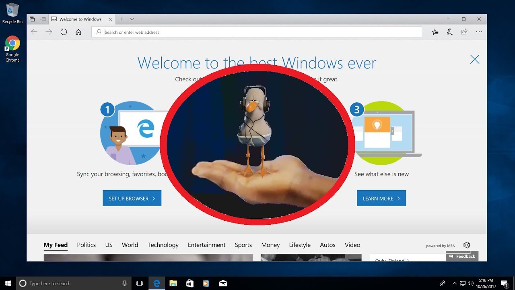Open the clock showing 5:18 PM
Viewport: 515px width, 290px height.
click(x=486, y=283)
